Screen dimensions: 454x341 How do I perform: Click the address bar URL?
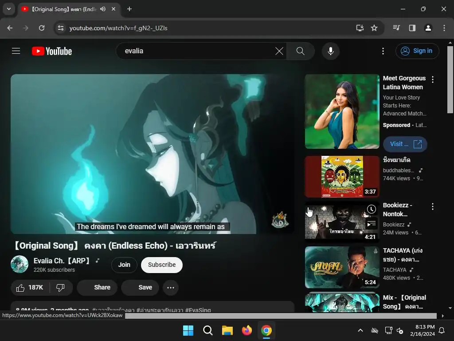tap(118, 28)
